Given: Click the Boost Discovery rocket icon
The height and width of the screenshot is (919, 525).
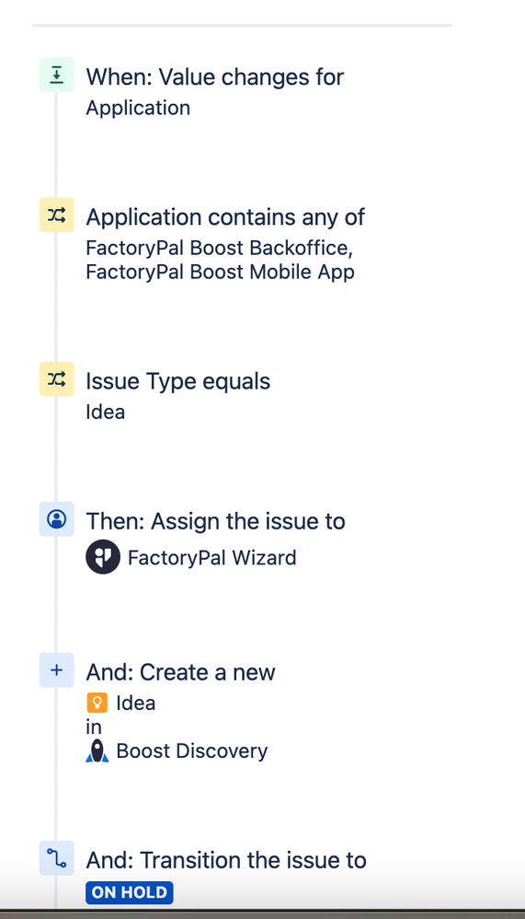Looking at the screenshot, I should (97, 750).
